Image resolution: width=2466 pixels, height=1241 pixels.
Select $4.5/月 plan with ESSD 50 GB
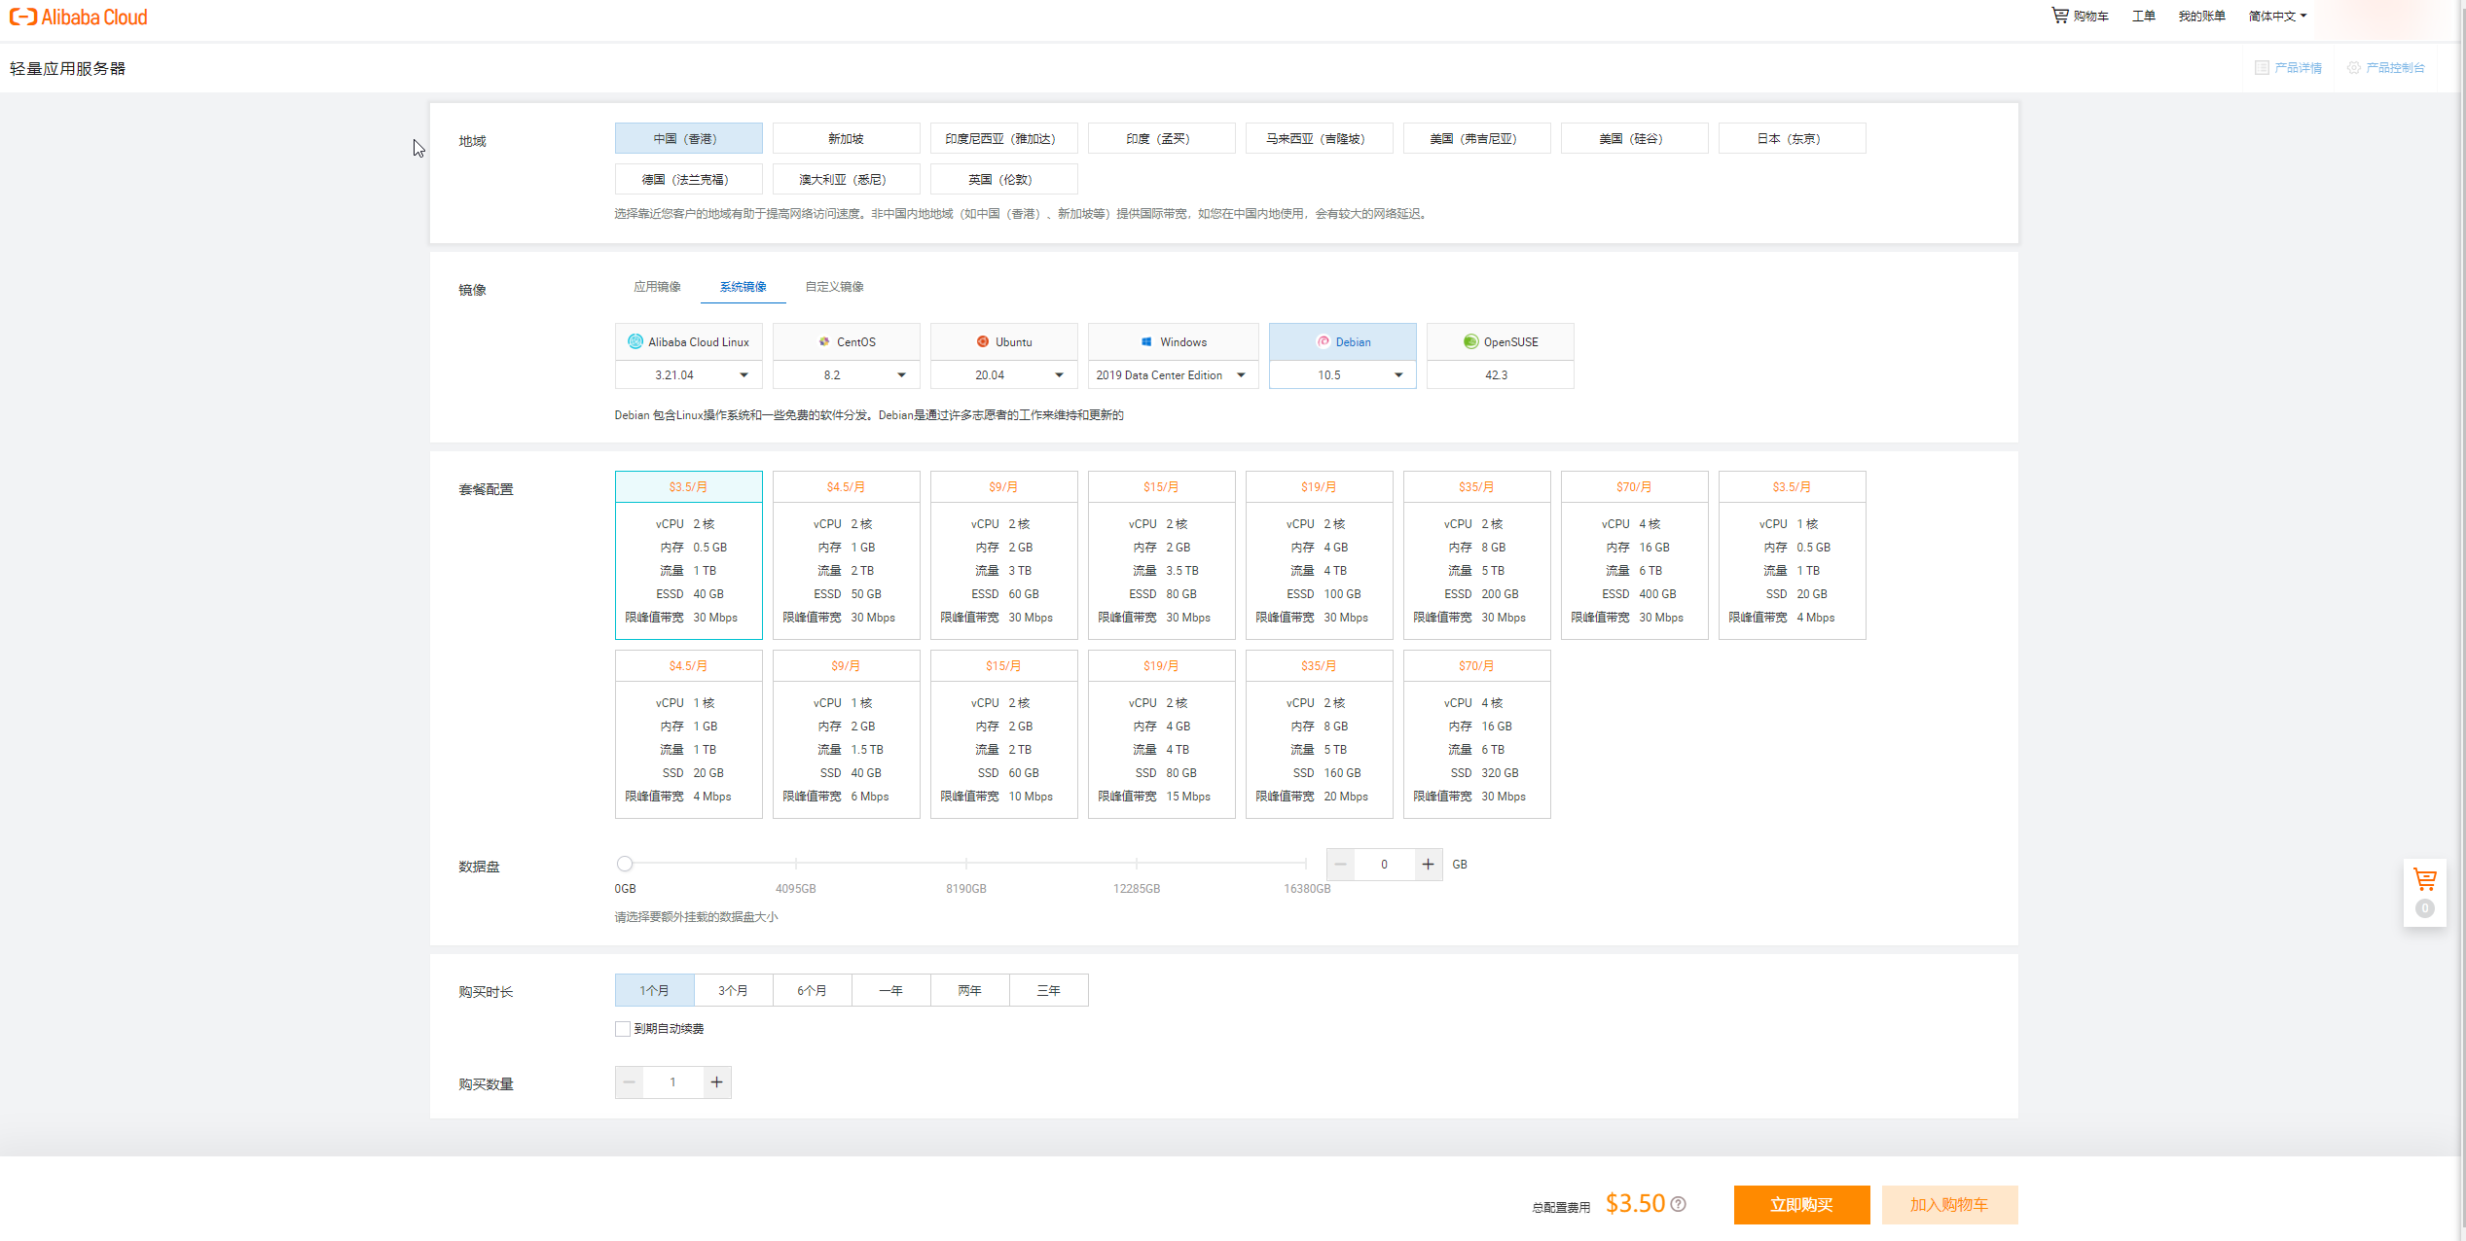(x=846, y=554)
